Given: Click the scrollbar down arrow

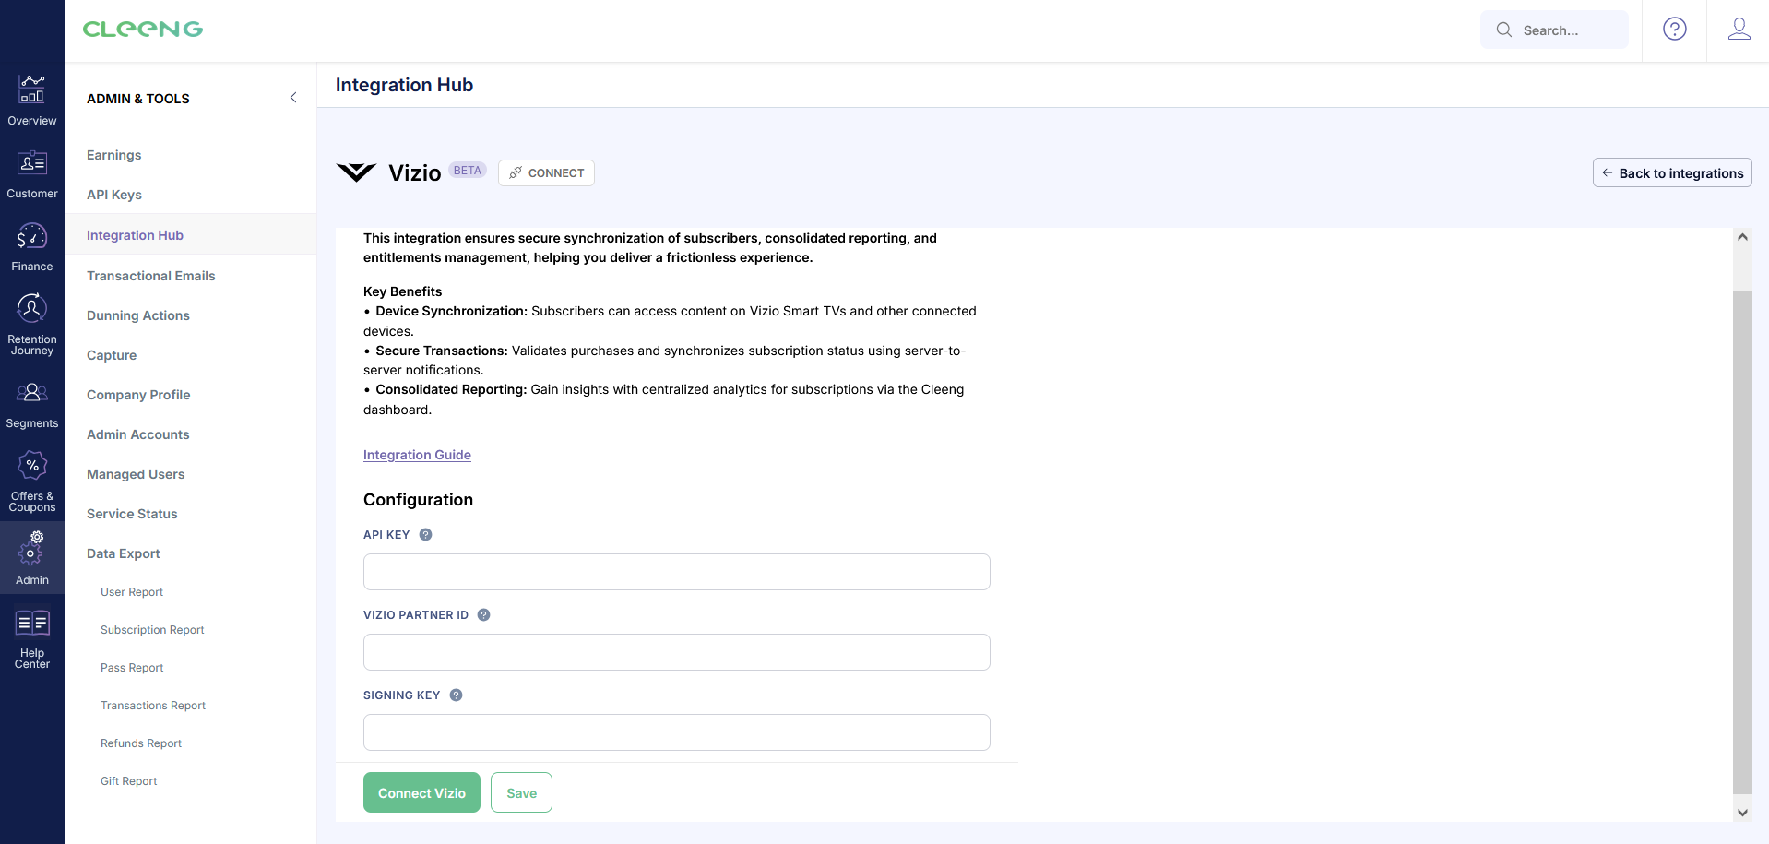Looking at the screenshot, I should [1742, 813].
